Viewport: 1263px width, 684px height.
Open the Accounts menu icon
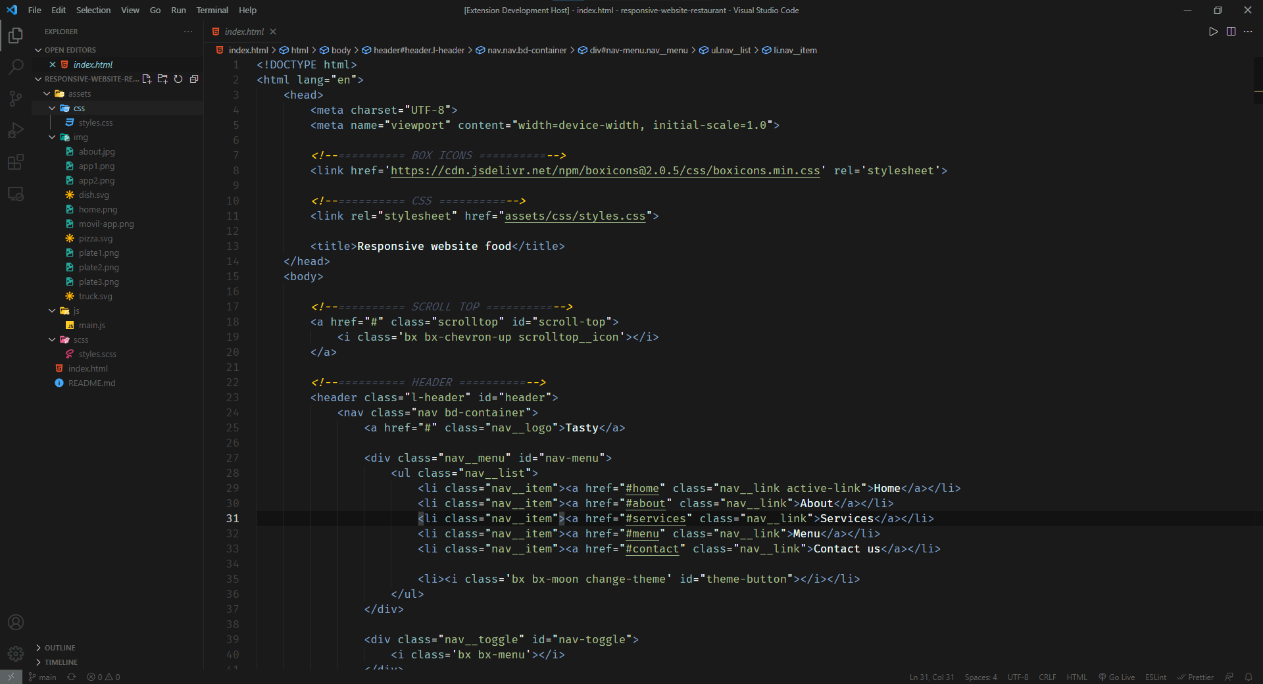(x=16, y=622)
